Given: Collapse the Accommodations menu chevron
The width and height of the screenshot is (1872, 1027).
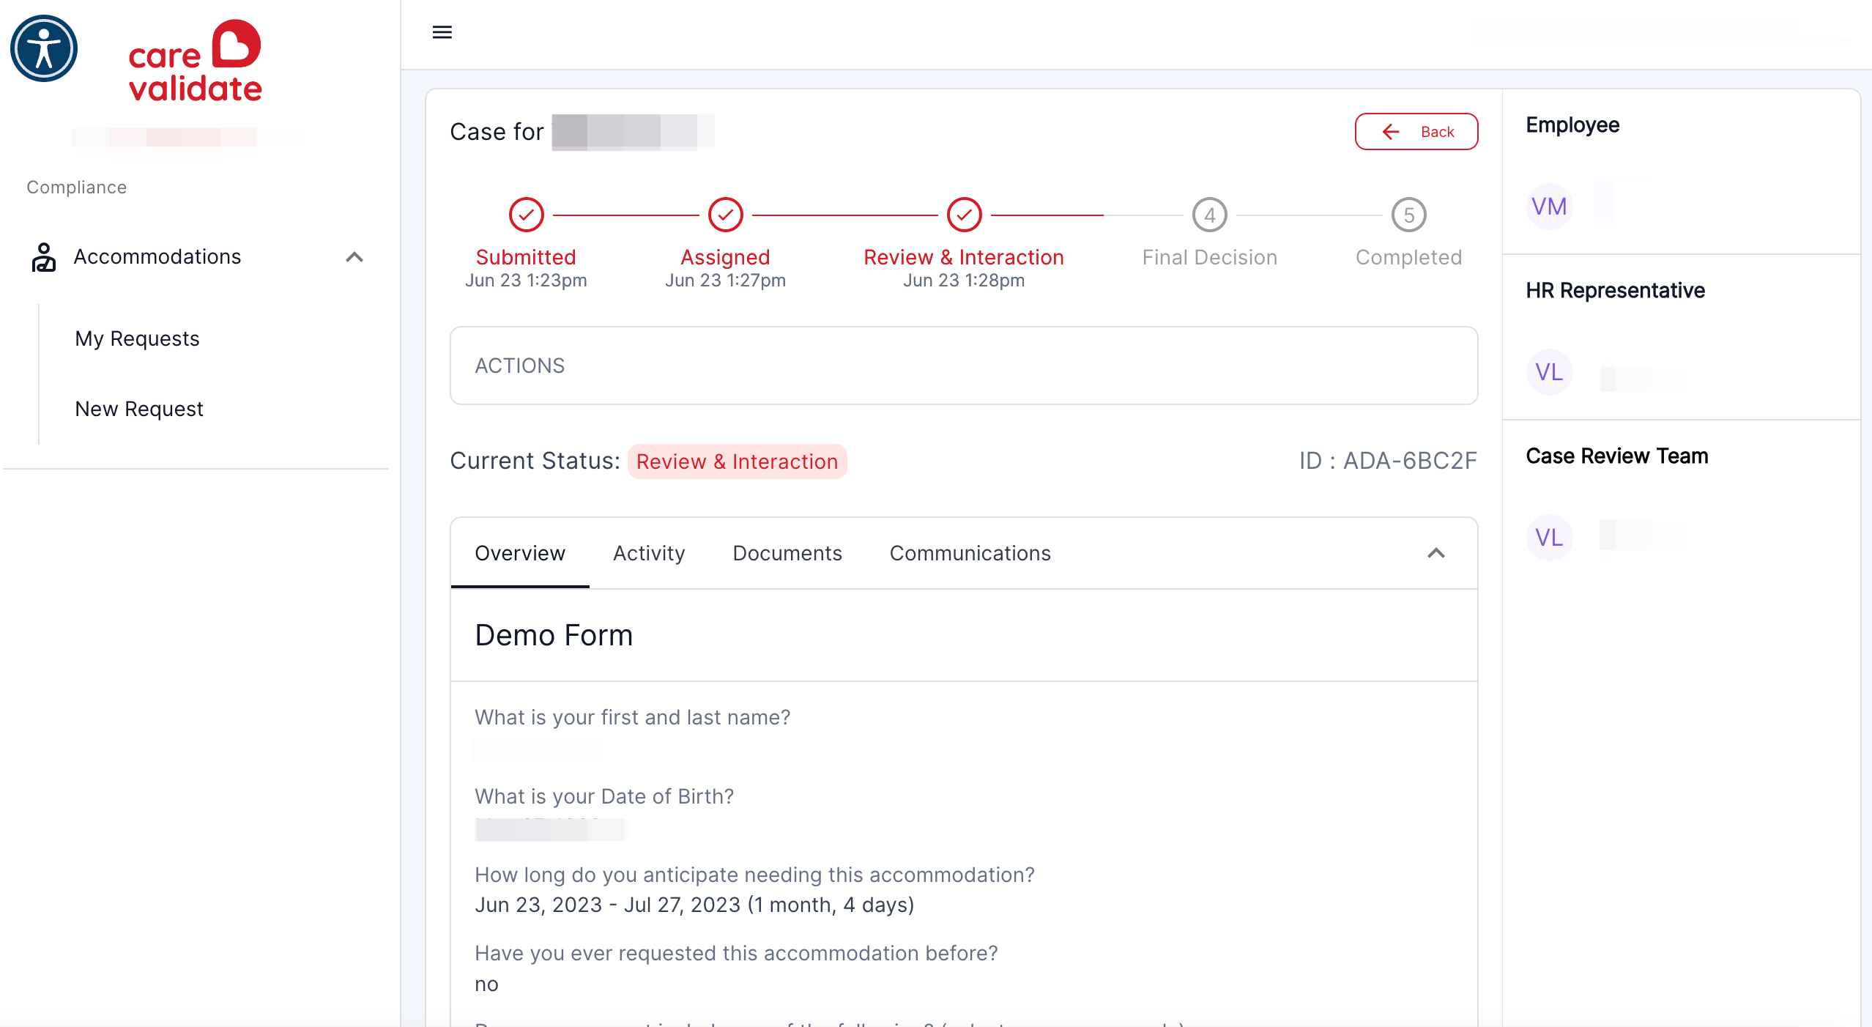Looking at the screenshot, I should 354,257.
